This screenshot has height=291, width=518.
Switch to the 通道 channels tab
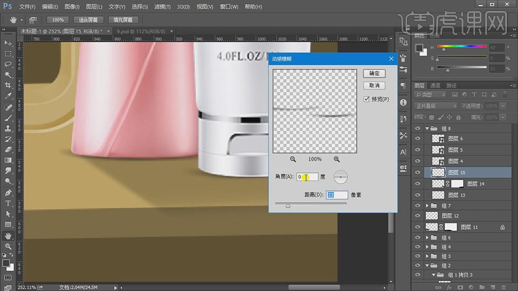pyautogui.click(x=435, y=85)
